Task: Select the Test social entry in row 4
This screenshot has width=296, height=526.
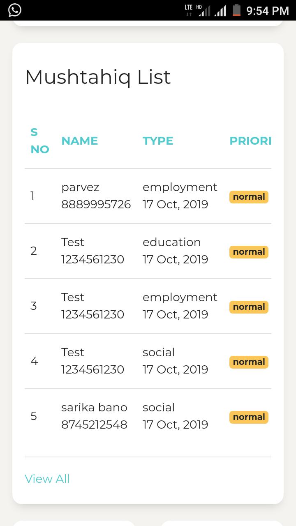Action: point(159,352)
